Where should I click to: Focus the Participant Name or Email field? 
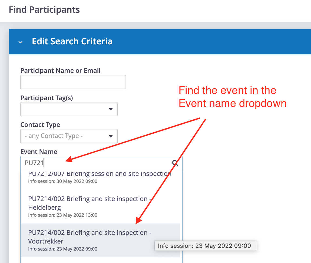[x=73, y=82]
